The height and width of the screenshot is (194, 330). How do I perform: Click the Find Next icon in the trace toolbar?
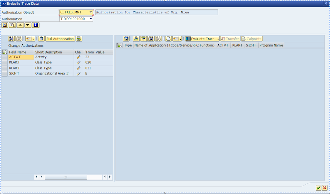coord(159,39)
